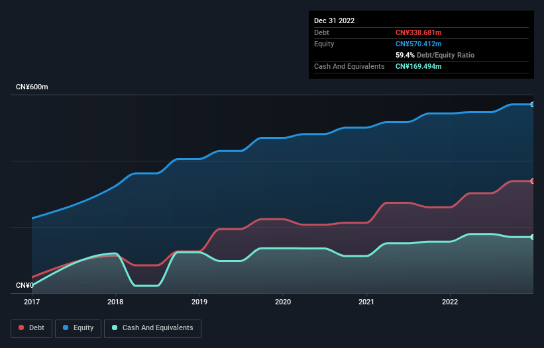Toggle the Debt series legend button
Image resolution: width=544 pixels, height=348 pixels.
pos(31,328)
